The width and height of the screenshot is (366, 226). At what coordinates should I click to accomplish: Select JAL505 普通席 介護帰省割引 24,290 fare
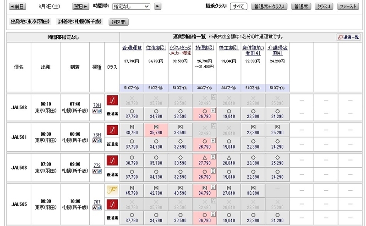277,218
